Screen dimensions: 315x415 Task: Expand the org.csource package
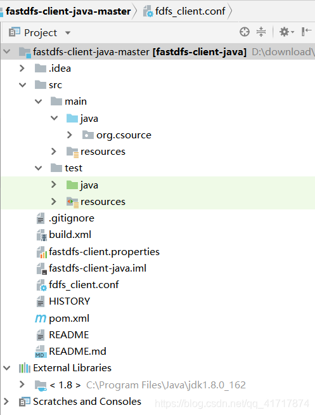tap(70, 135)
